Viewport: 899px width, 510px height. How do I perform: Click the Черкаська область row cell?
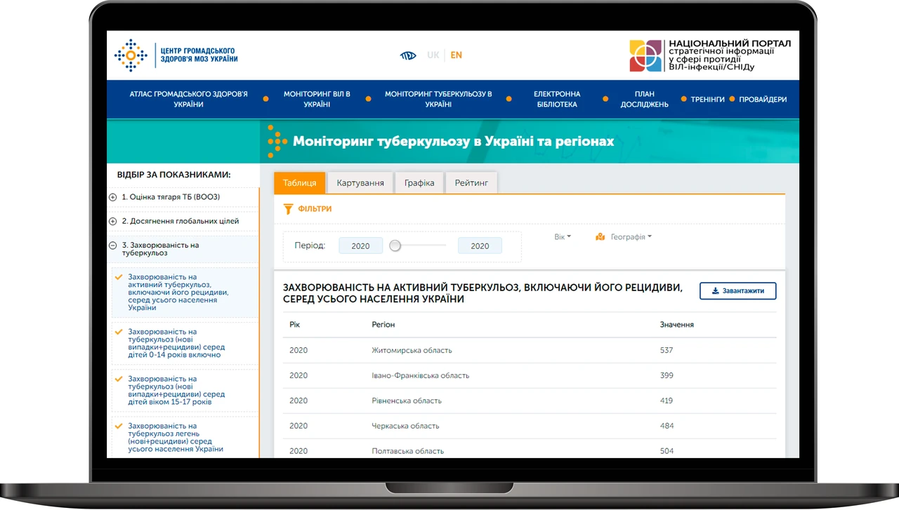coord(405,426)
